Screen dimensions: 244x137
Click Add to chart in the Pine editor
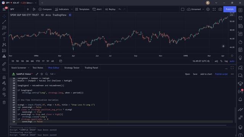click(206, 74)
